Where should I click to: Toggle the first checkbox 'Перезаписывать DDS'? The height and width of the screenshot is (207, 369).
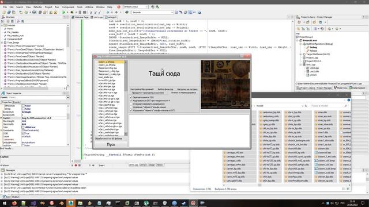pyautogui.click(x=131, y=97)
